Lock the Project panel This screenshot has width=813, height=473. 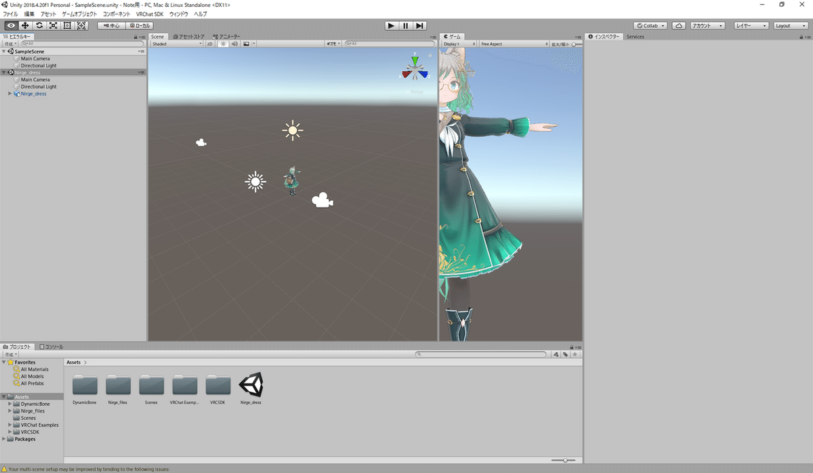[572, 346]
